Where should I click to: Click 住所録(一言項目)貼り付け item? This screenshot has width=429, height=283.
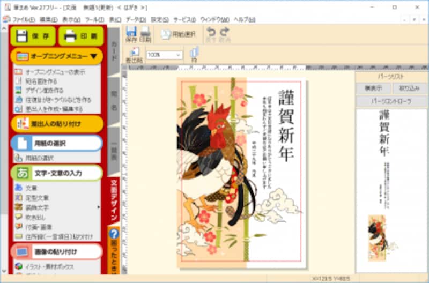pos(59,237)
